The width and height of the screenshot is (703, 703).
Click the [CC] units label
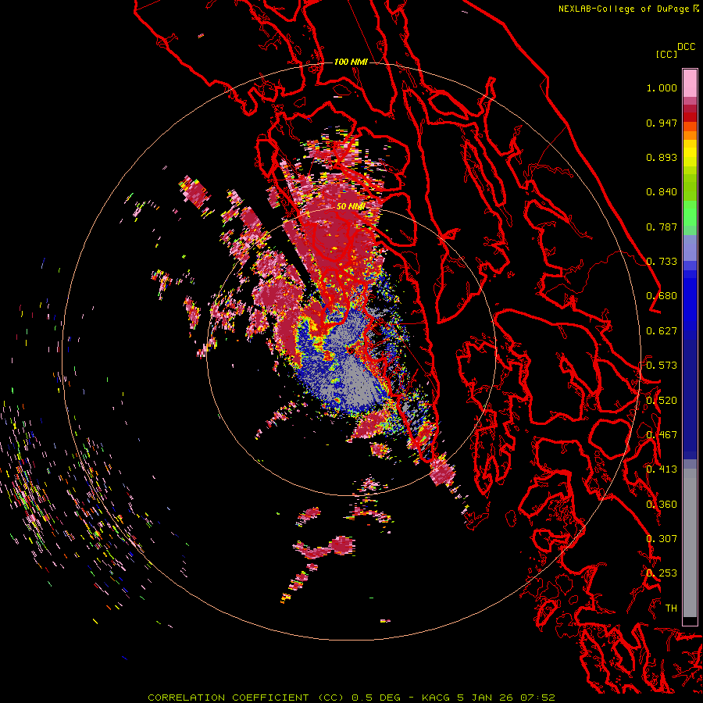coord(666,54)
